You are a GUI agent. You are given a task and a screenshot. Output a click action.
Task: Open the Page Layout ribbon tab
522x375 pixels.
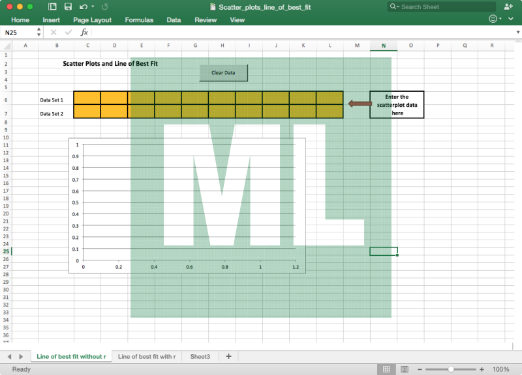coord(92,20)
